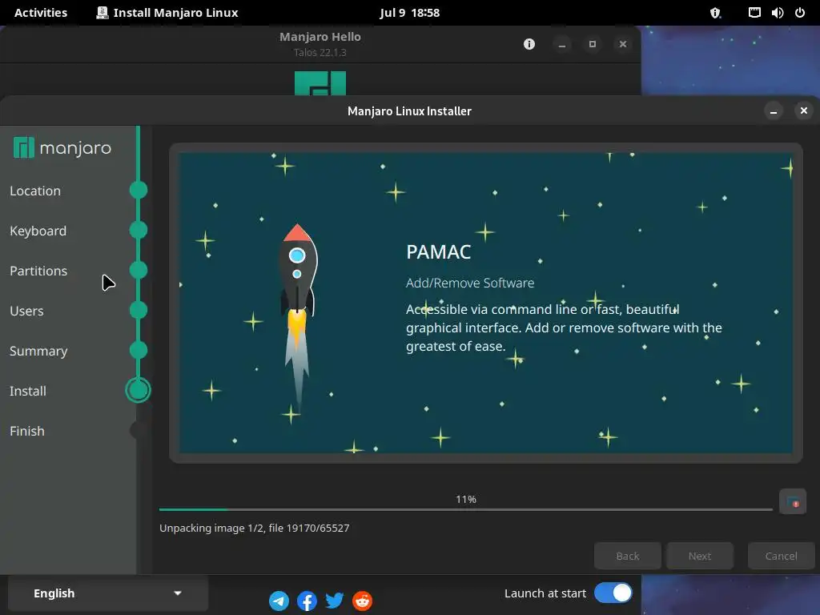Click the About info icon in Manjaro Hello
The image size is (820, 615).
tap(529, 44)
